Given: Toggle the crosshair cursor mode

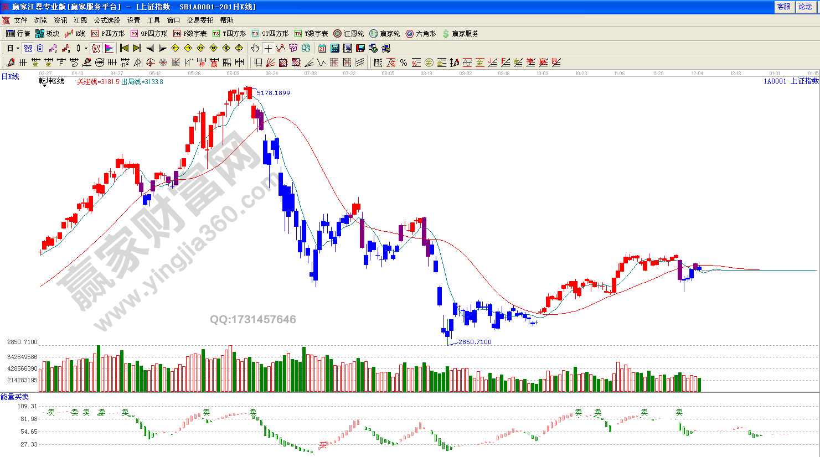Looking at the screenshot, I should pos(268,48).
